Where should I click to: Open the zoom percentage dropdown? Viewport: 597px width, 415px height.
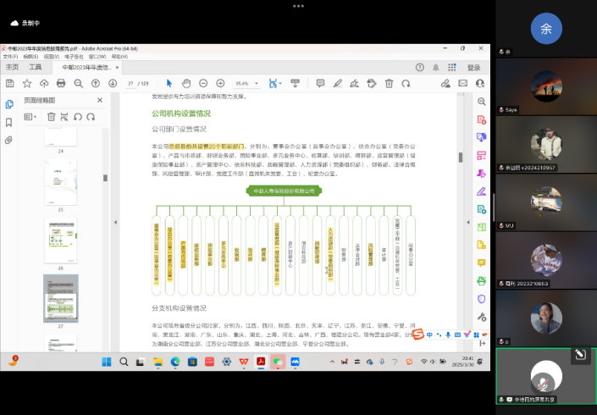tap(257, 83)
